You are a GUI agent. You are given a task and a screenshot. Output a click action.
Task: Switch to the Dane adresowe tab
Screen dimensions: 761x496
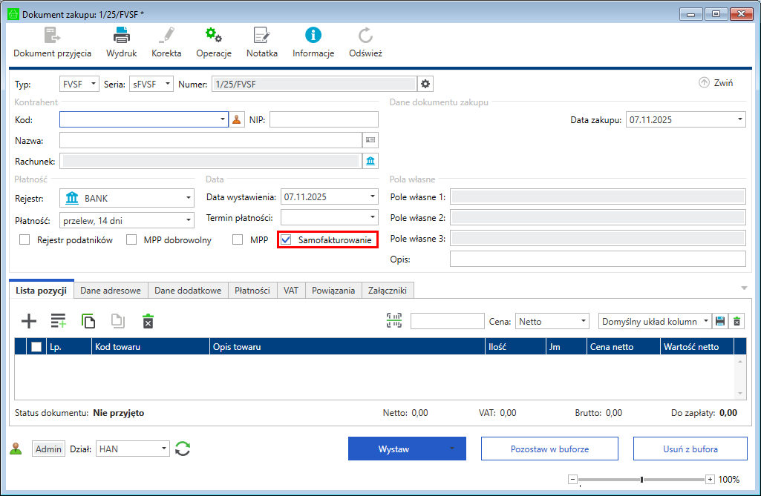pyautogui.click(x=111, y=291)
